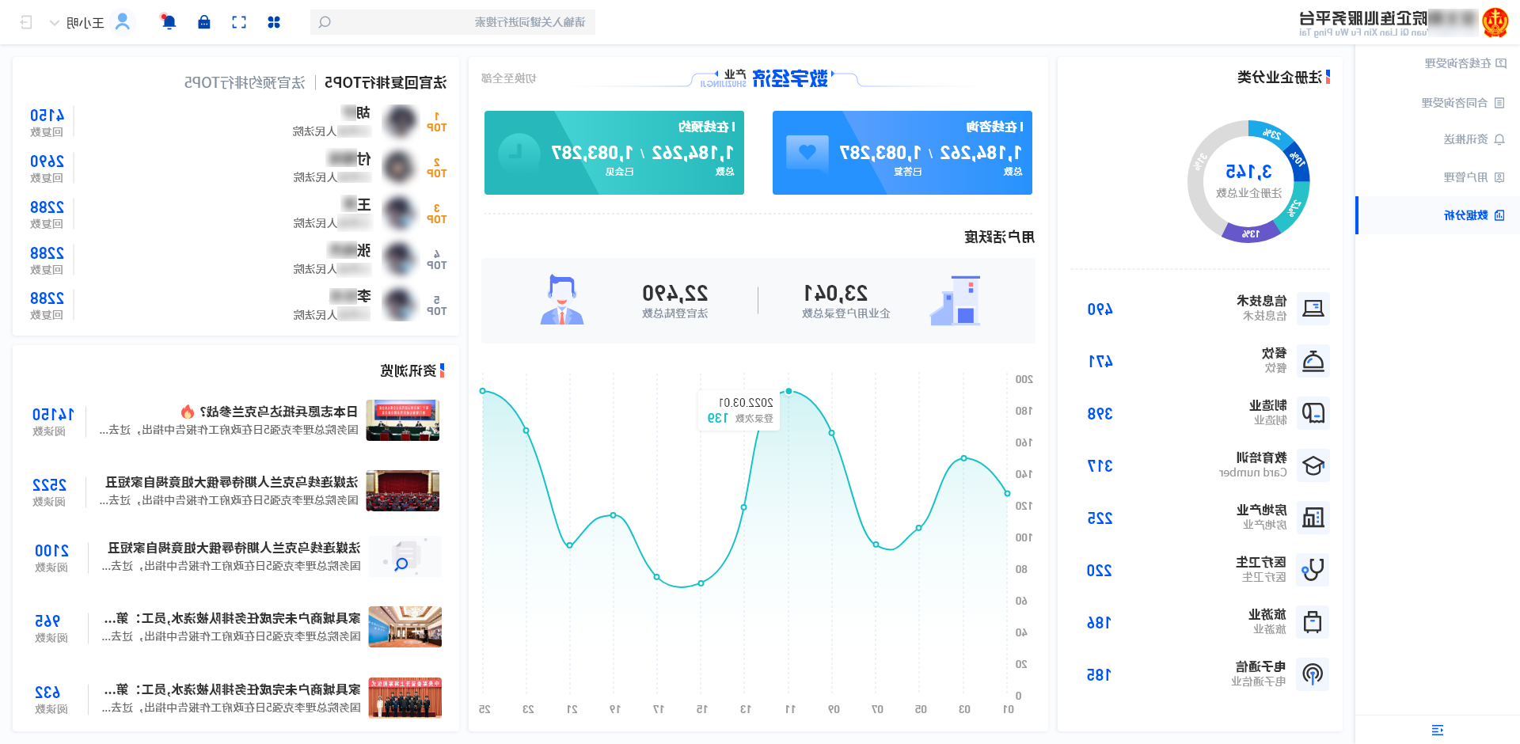Click chart data point with 2022.03.01 tooltip

pos(788,392)
